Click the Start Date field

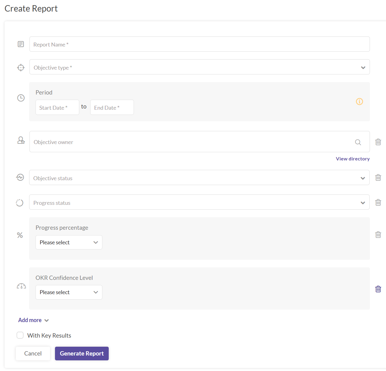tap(57, 107)
